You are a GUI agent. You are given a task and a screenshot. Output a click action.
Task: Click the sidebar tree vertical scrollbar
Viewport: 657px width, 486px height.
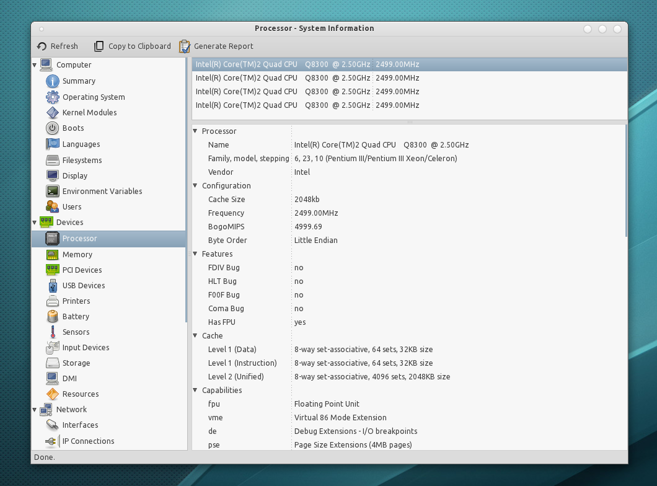pos(186,191)
